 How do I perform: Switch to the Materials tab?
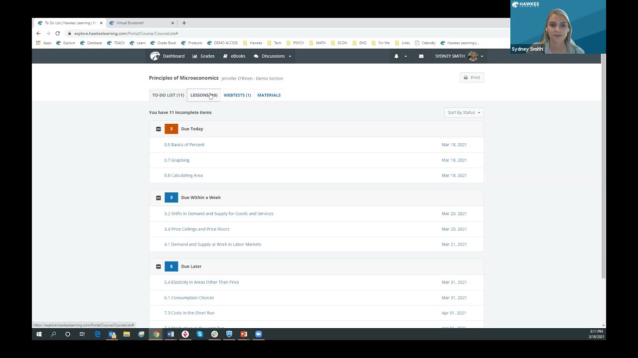pos(269,95)
